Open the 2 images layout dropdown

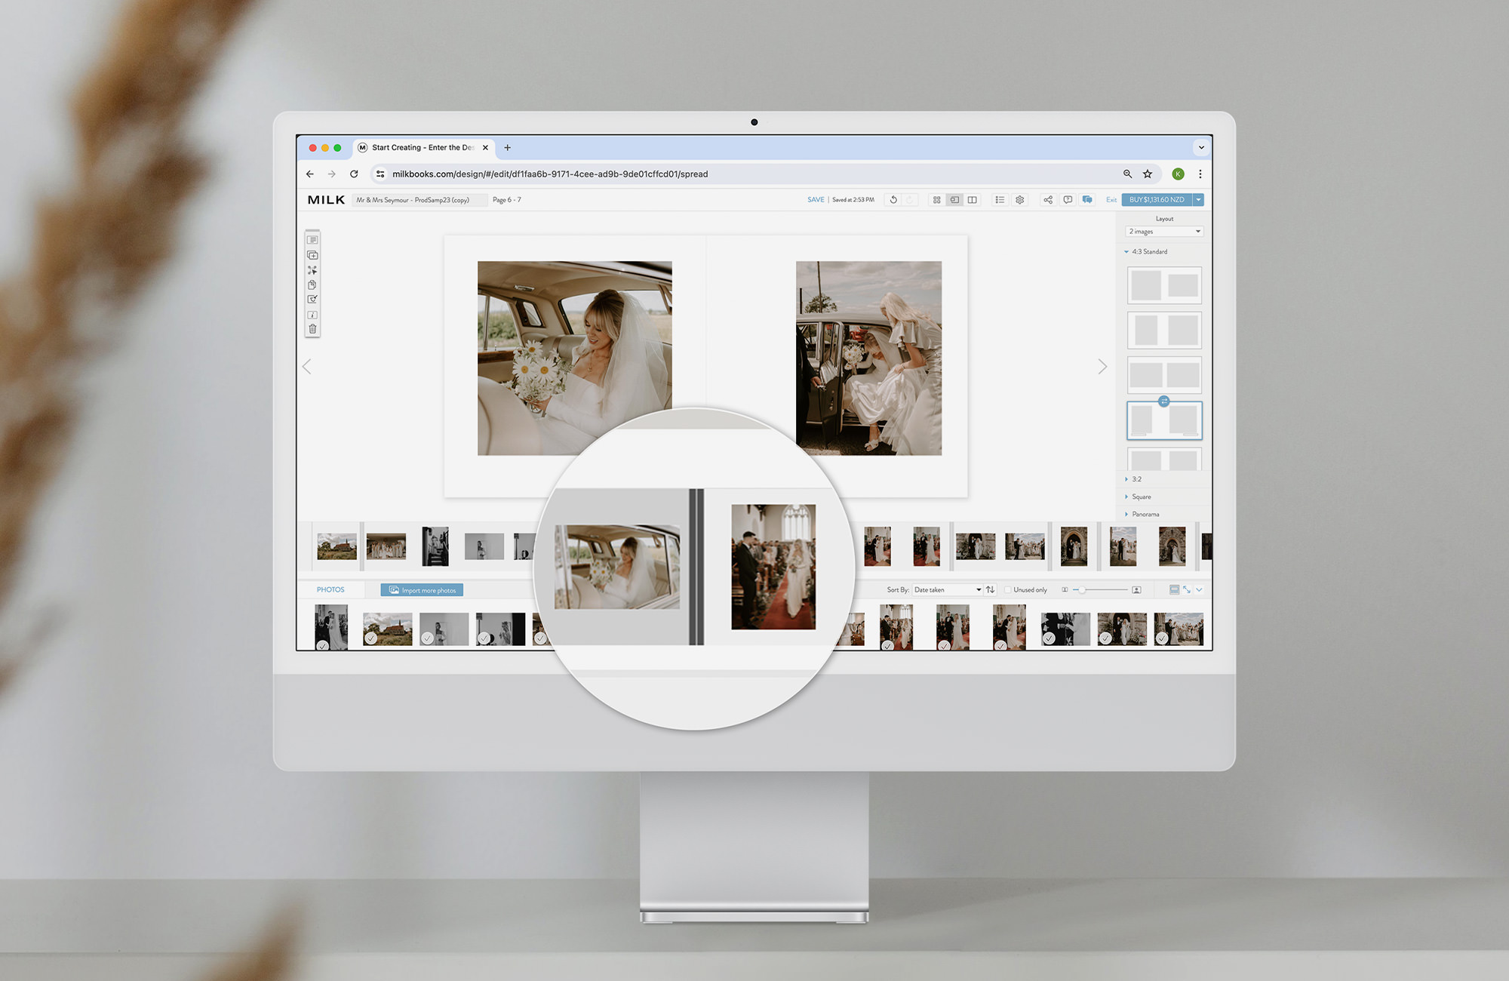point(1164,231)
